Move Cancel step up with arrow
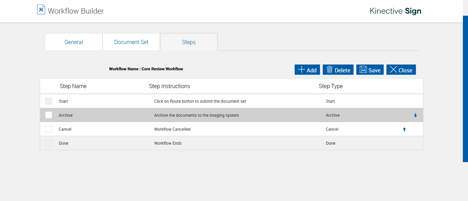This screenshot has height=201, width=468. [404, 129]
